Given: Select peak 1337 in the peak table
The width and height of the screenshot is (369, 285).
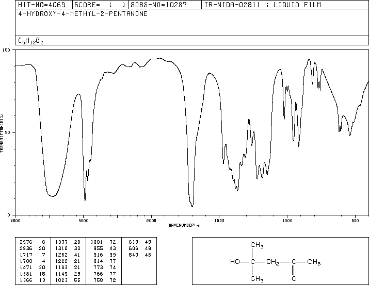Looking at the screenshot, I should [x=61, y=242].
